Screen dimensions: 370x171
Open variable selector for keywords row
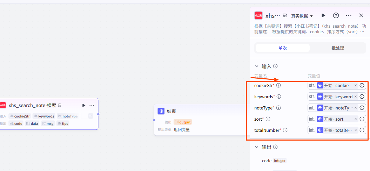click(x=362, y=97)
